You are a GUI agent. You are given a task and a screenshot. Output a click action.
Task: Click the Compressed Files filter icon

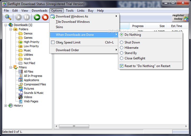(x=21, y=84)
